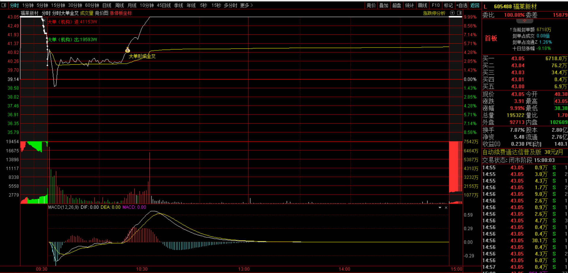The width and height of the screenshot is (568, 273).
Task: Select the 5分钟 period tab
Action: (x=42, y=5)
